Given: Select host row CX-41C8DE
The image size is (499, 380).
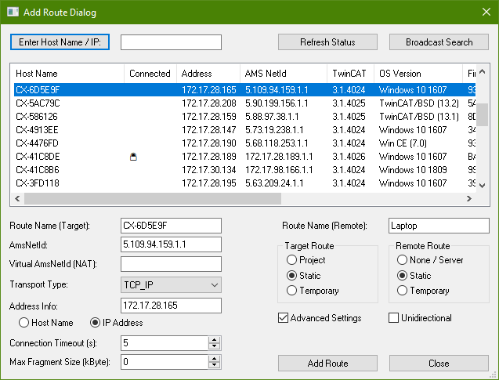Looking at the screenshot, I should click(x=244, y=157).
